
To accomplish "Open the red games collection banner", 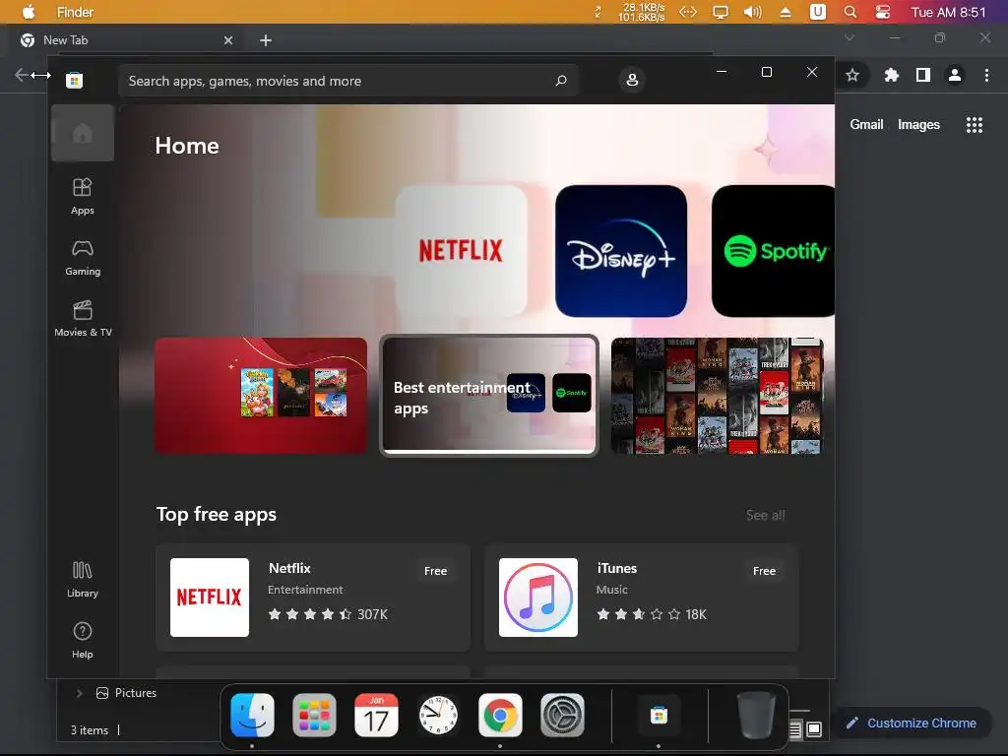I will click(261, 396).
